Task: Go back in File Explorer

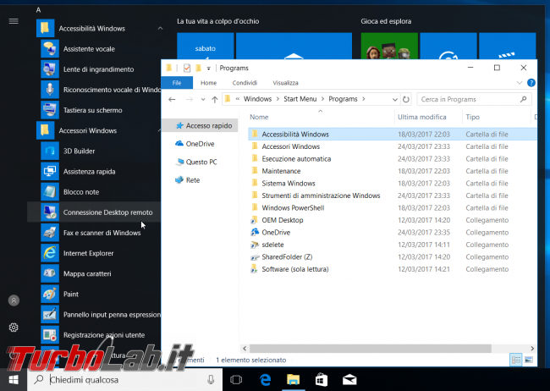Action: point(172,99)
